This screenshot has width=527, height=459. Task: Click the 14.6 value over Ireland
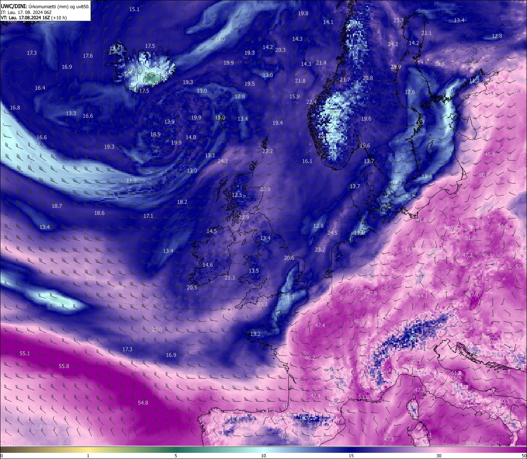[208, 265]
